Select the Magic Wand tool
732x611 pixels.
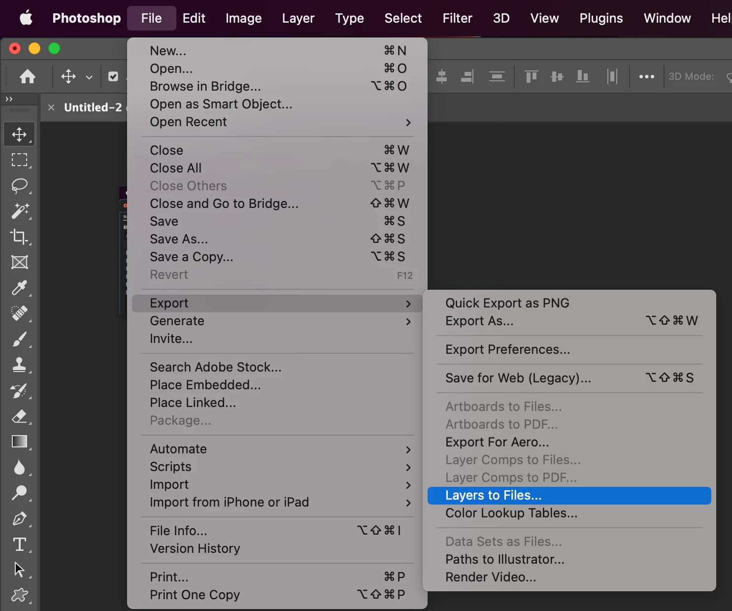point(19,211)
